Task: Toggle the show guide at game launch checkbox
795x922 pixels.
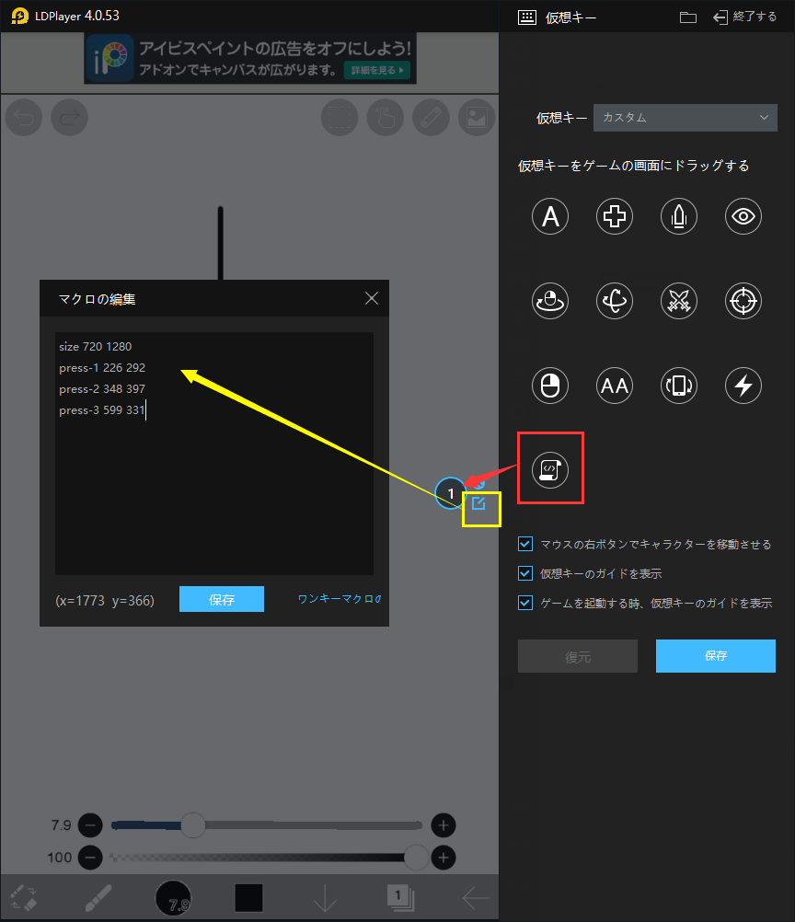Action: pos(525,603)
